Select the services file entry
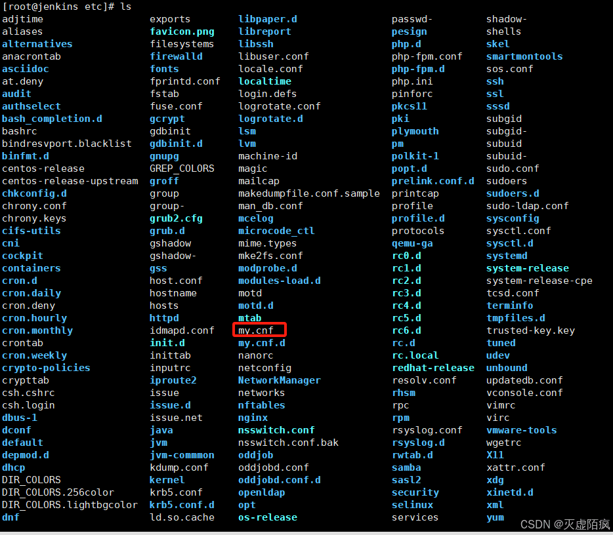The width and height of the screenshot is (613, 535). point(415,517)
